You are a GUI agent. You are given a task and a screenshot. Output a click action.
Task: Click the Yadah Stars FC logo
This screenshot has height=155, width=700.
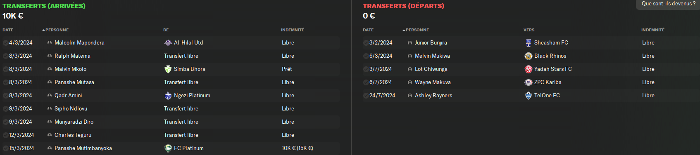coord(528,69)
